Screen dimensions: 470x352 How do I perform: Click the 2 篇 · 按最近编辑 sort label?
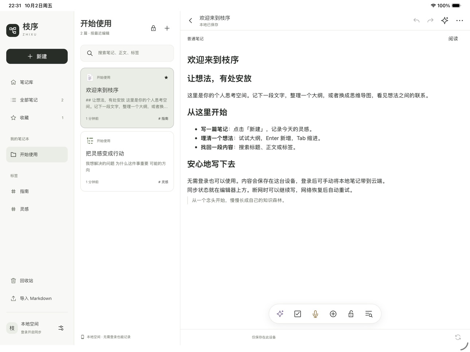click(x=95, y=33)
